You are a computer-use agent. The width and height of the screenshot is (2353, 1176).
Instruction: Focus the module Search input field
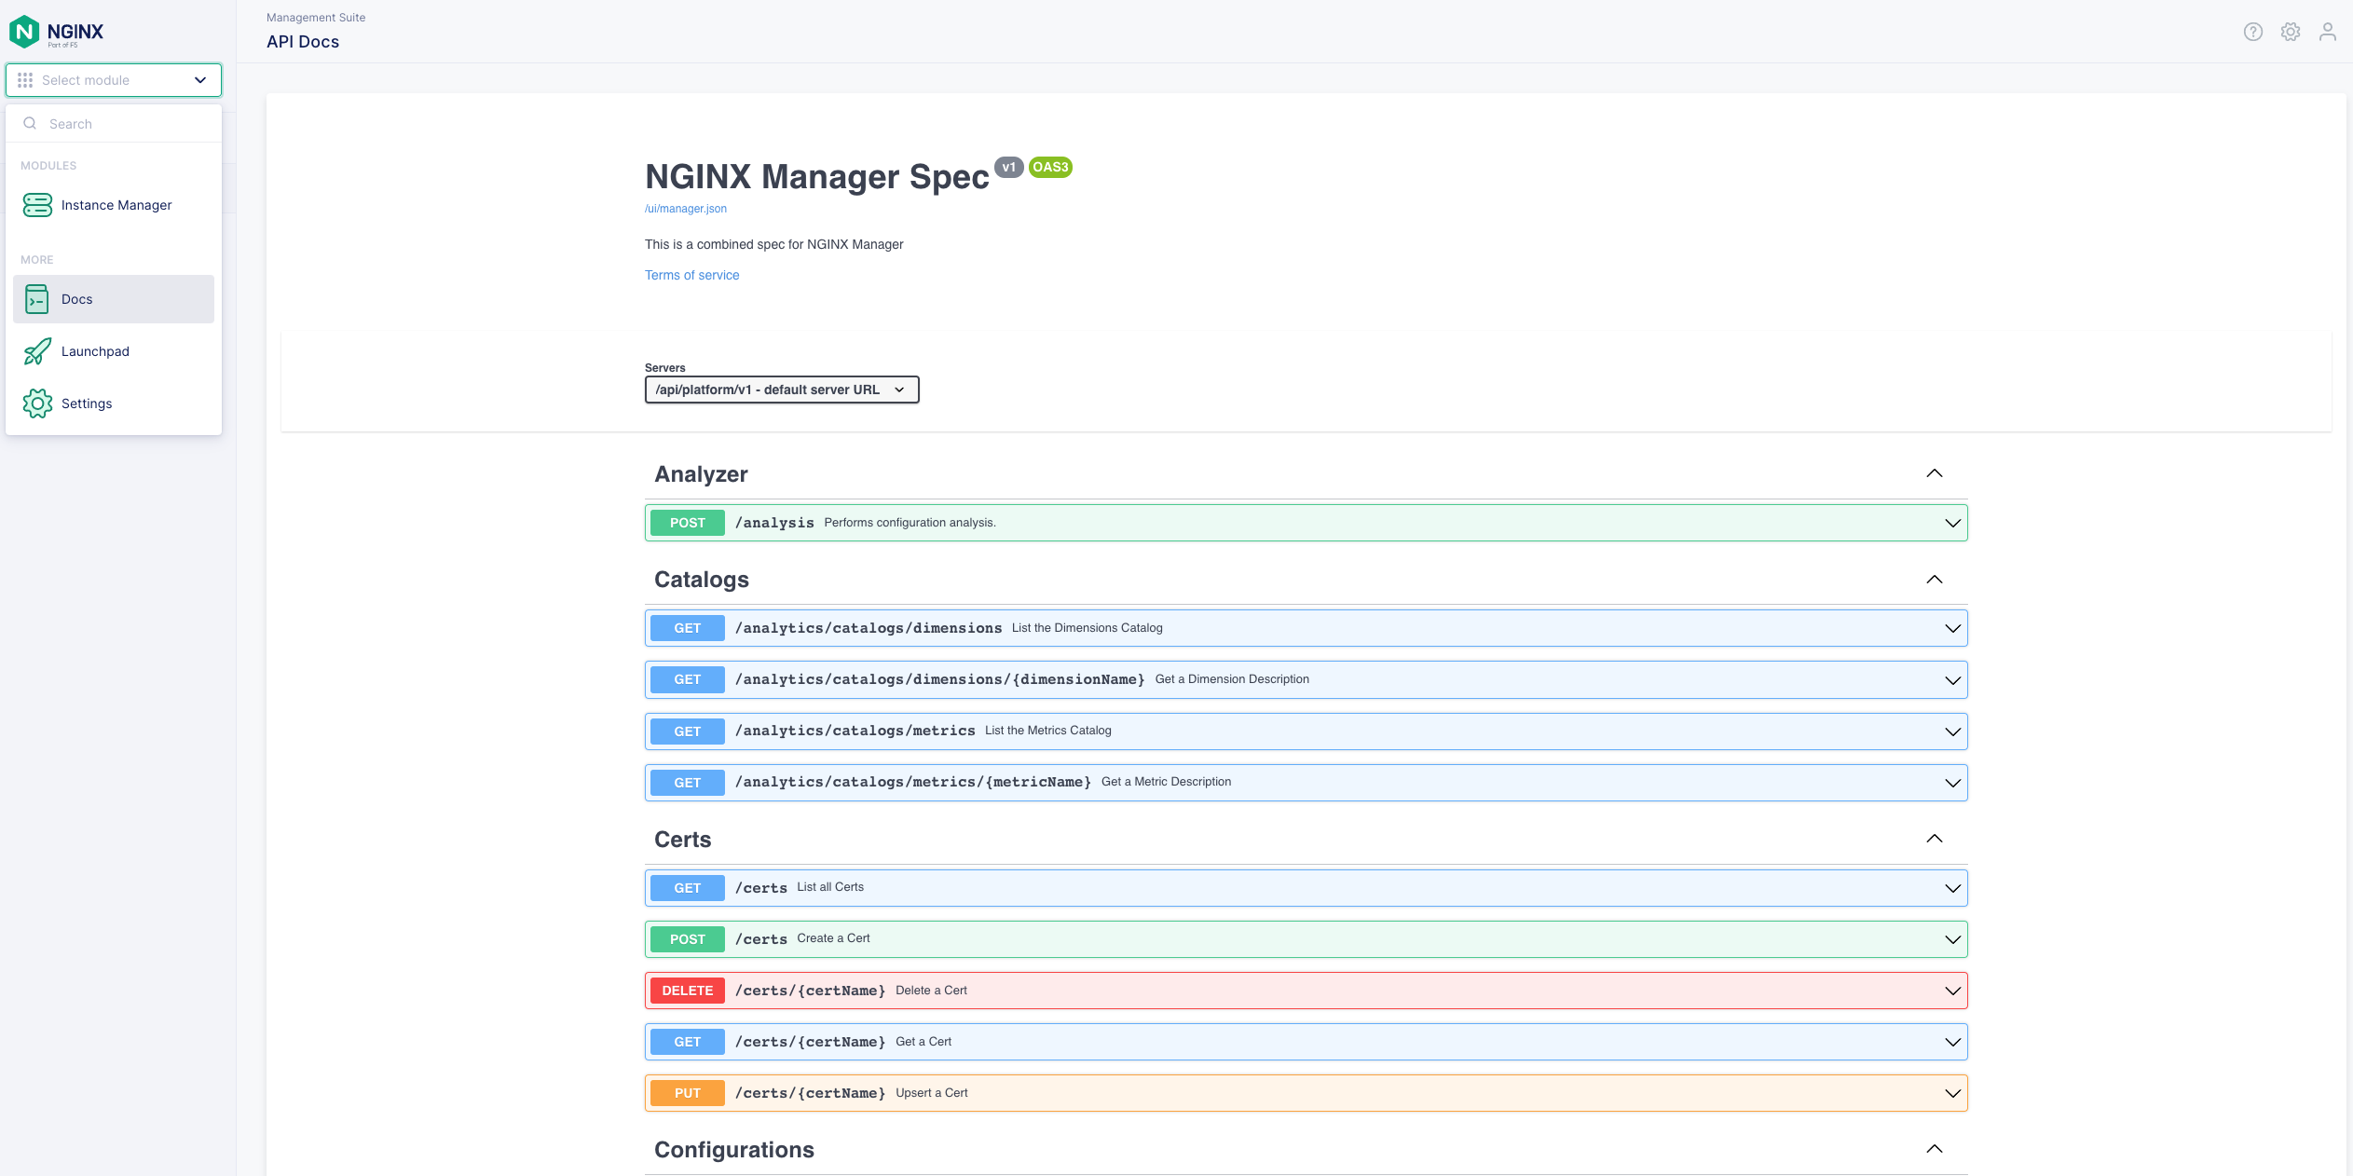tap(114, 123)
